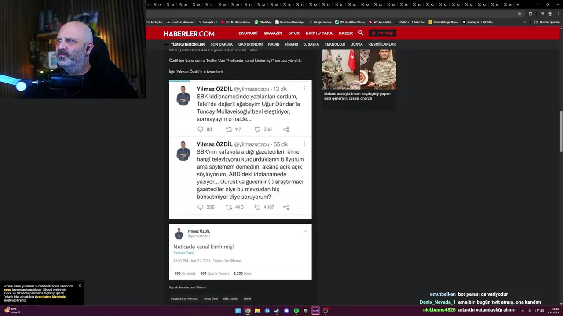563x316 pixels.
Task: Open headline about eski generalin cezası
Action: tap(357, 96)
